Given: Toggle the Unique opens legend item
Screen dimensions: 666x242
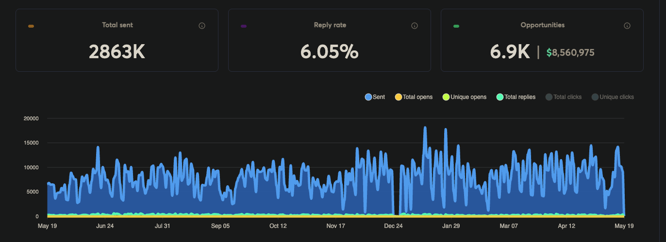Looking at the screenshot, I should [x=464, y=97].
